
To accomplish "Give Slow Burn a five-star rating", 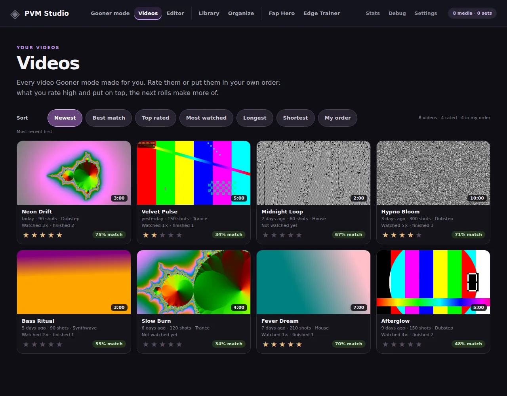I will click(x=179, y=344).
